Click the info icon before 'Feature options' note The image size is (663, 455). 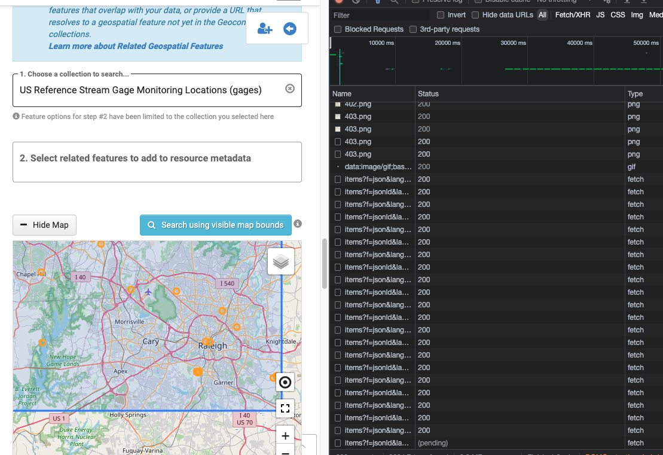(x=16, y=116)
